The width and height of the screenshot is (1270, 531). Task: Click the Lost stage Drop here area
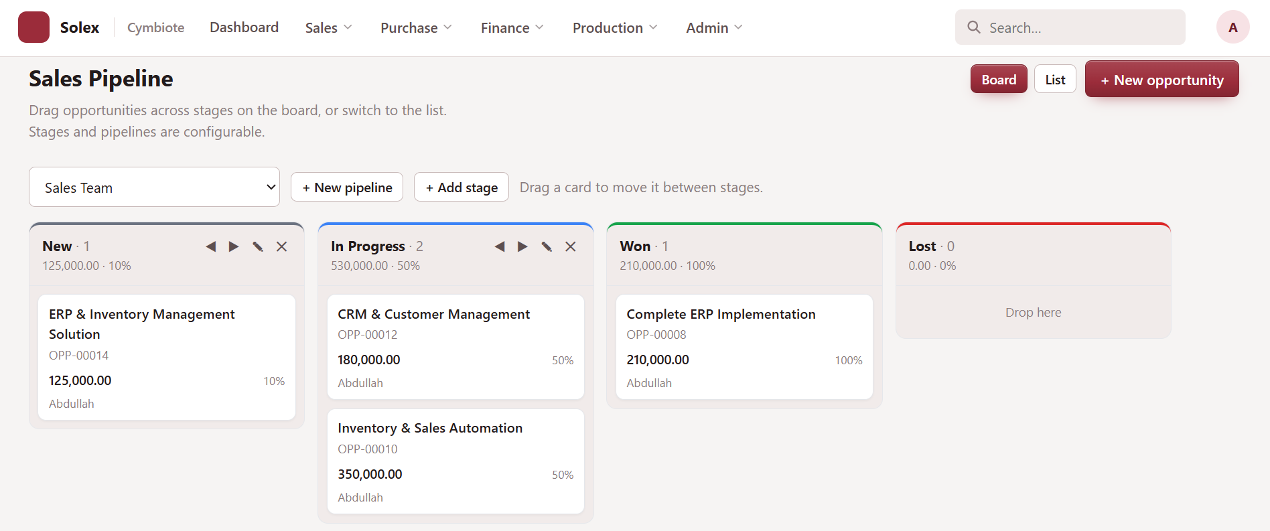(1033, 312)
